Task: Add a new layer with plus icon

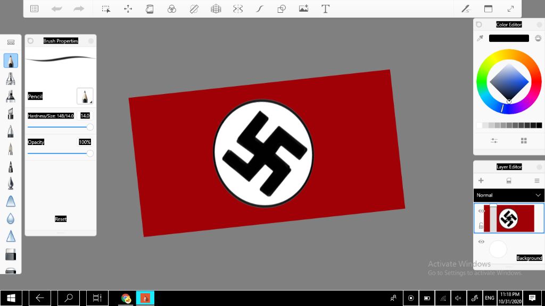Action: 481,181
